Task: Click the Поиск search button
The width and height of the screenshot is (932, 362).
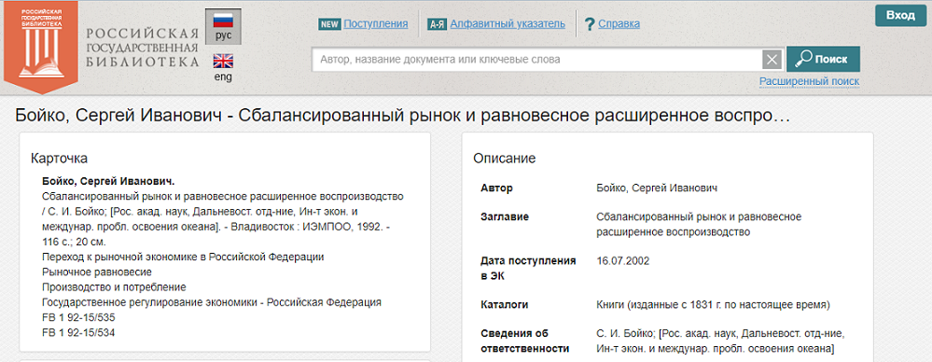Action: pos(823,60)
